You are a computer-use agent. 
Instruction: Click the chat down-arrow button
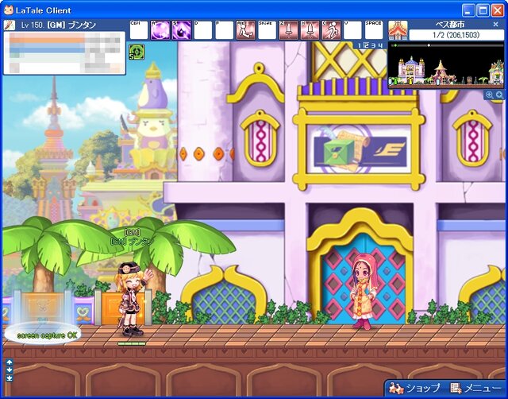pos(9,370)
